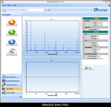Click the Settings header bar
This screenshot has width=111, height=107.
(95, 19)
